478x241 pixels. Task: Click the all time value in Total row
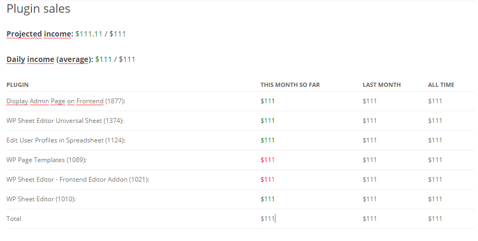click(435, 219)
